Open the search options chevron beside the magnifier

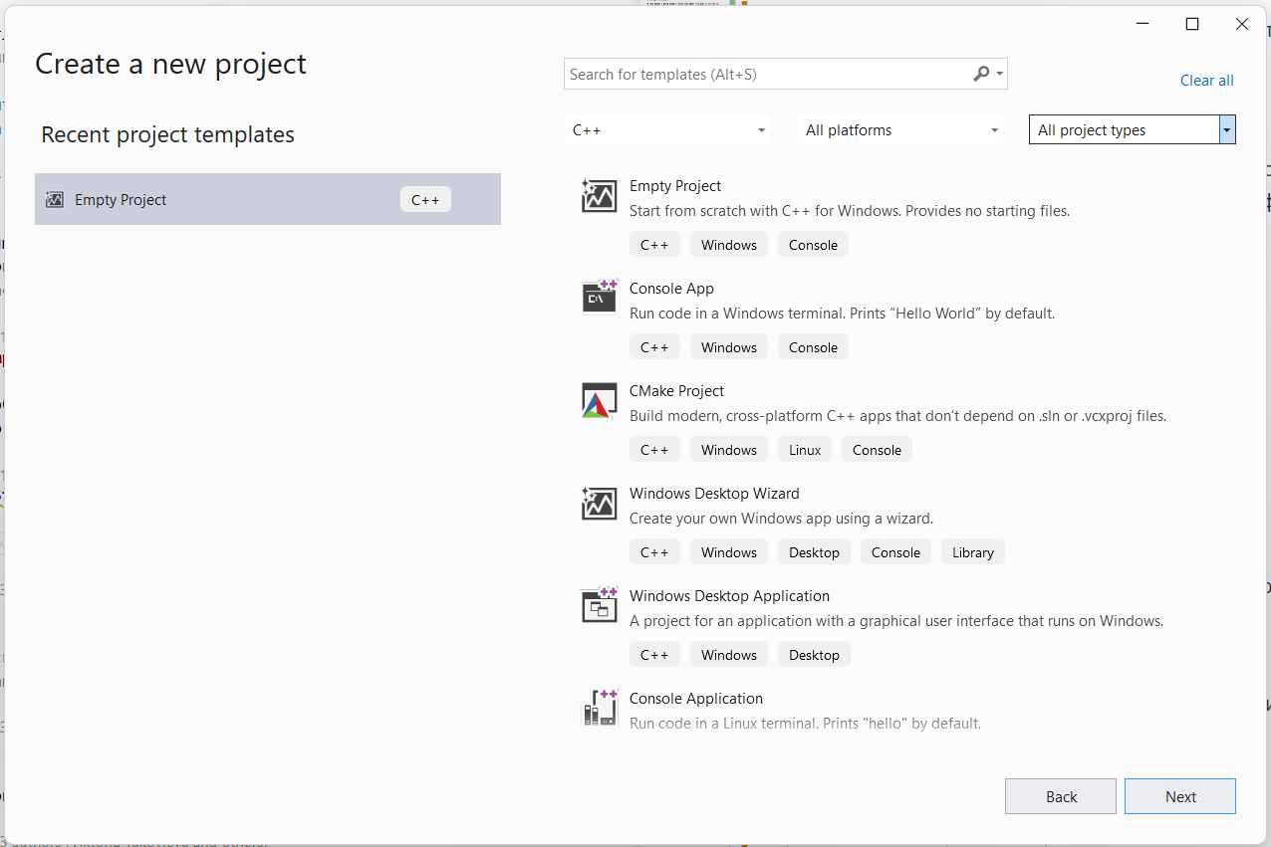tap(998, 74)
